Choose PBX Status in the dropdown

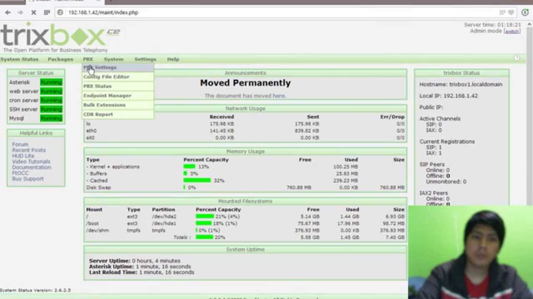(x=118, y=86)
